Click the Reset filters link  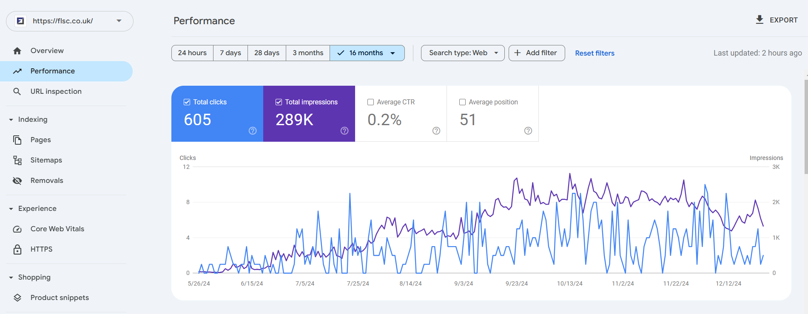click(x=595, y=53)
